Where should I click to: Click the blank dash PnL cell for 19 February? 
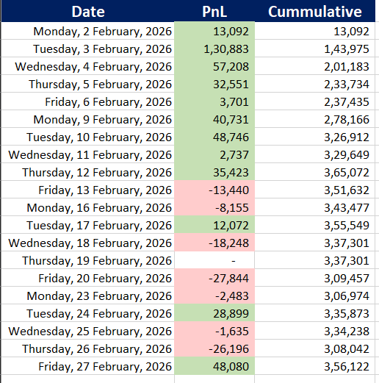click(214, 260)
